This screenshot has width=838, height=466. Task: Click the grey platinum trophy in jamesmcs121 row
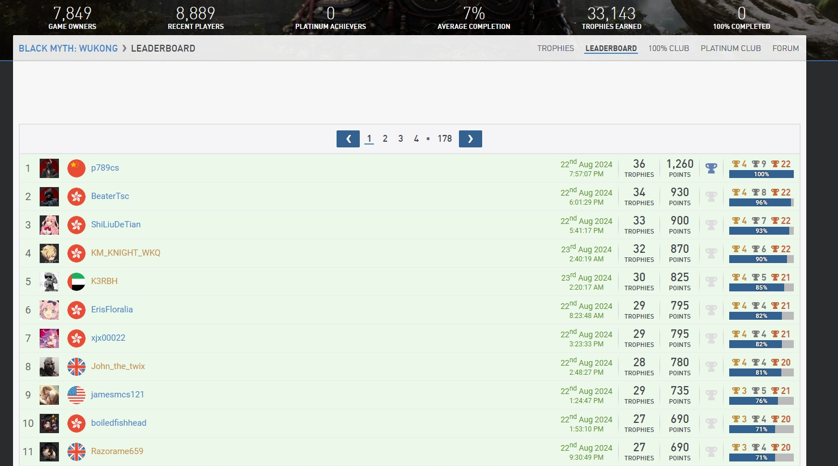pyautogui.click(x=711, y=395)
